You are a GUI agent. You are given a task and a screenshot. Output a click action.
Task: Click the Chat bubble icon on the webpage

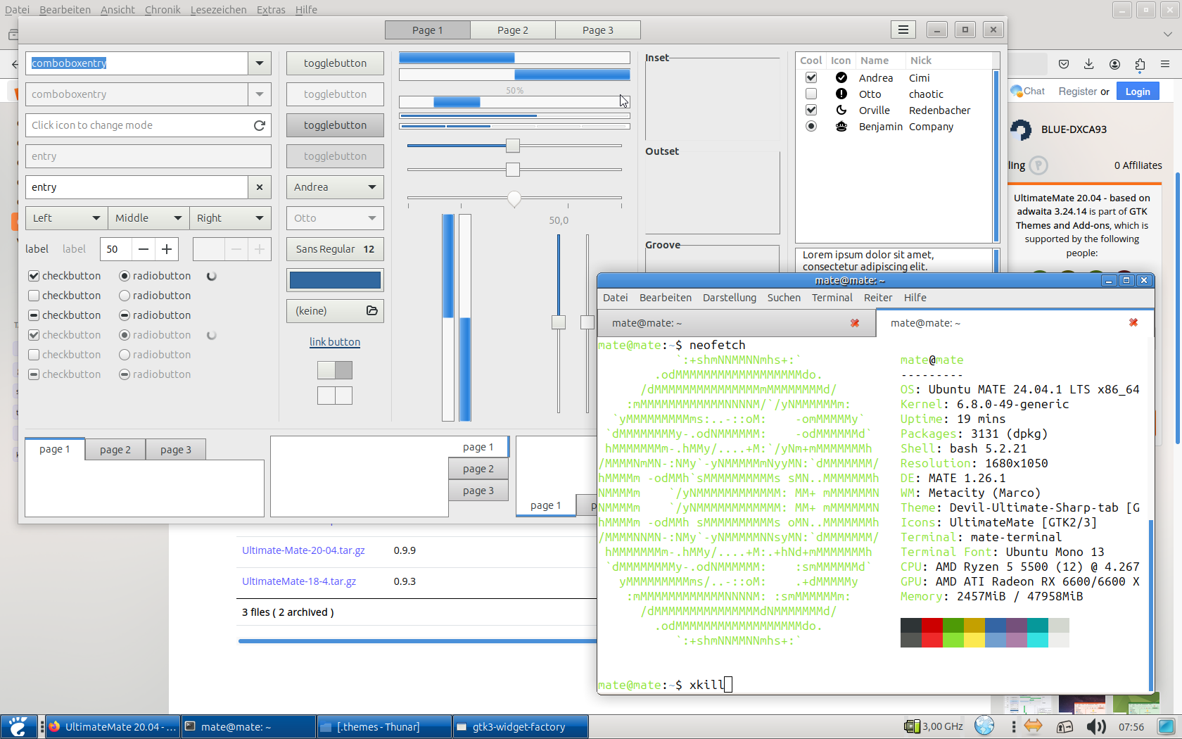pos(1016,91)
